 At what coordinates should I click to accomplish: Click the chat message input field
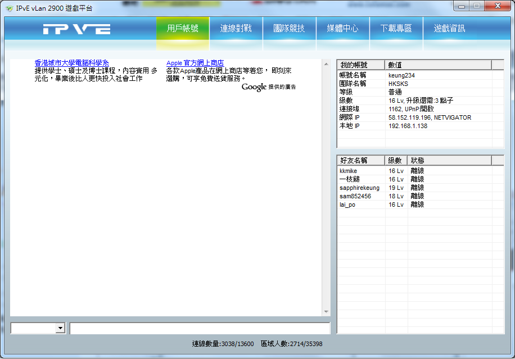[200, 328]
